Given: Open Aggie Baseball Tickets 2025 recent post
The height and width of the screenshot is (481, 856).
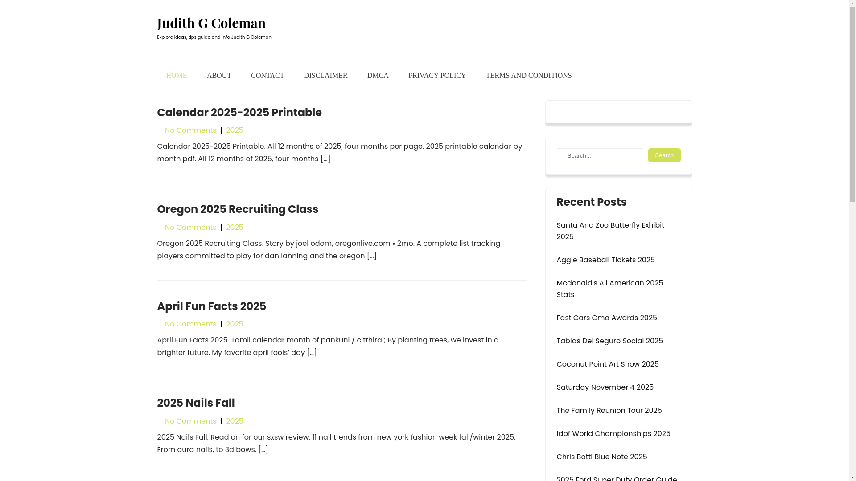Looking at the screenshot, I should click(x=605, y=260).
